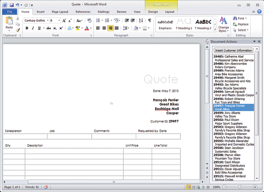Click Replace in Editing group
The width and height of the screenshot is (264, 192).
pyautogui.click(x=240, y=24)
